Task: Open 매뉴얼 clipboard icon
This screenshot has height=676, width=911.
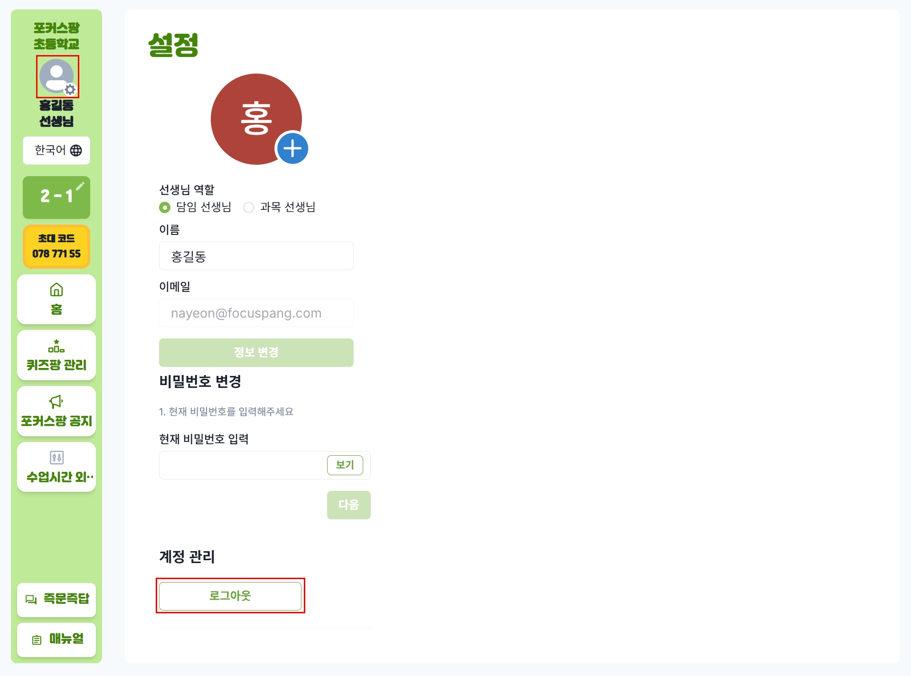Action: coord(37,640)
